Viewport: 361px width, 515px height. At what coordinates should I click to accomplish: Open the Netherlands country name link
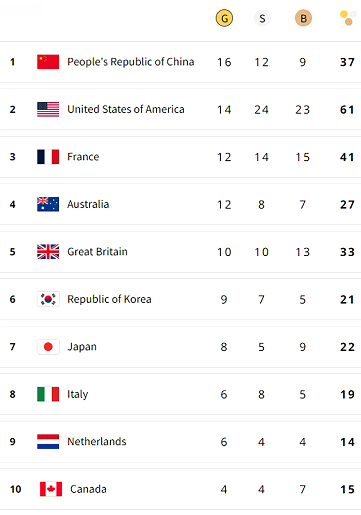96,441
